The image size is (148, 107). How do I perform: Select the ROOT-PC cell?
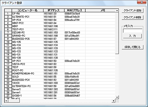28,70
